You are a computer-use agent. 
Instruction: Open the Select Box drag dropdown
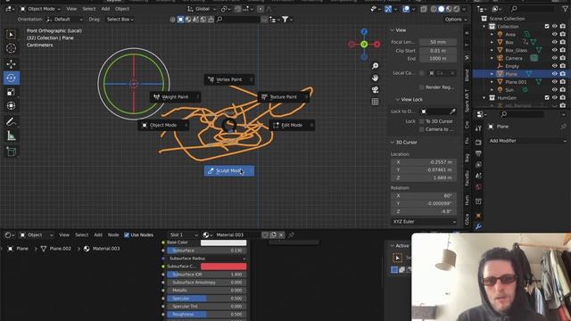pos(120,20)
